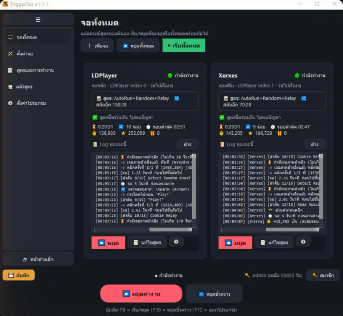The image size is (343, 316).
Task: Open the ตั้งค่าจอ sidebar page
Action: (38, 54)
